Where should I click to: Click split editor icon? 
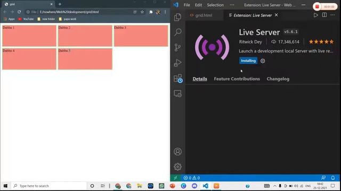[x=324, y=15]
